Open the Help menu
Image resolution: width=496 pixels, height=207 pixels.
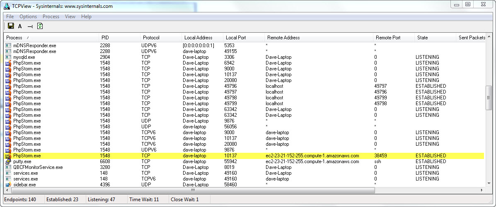tap(86, 17)
